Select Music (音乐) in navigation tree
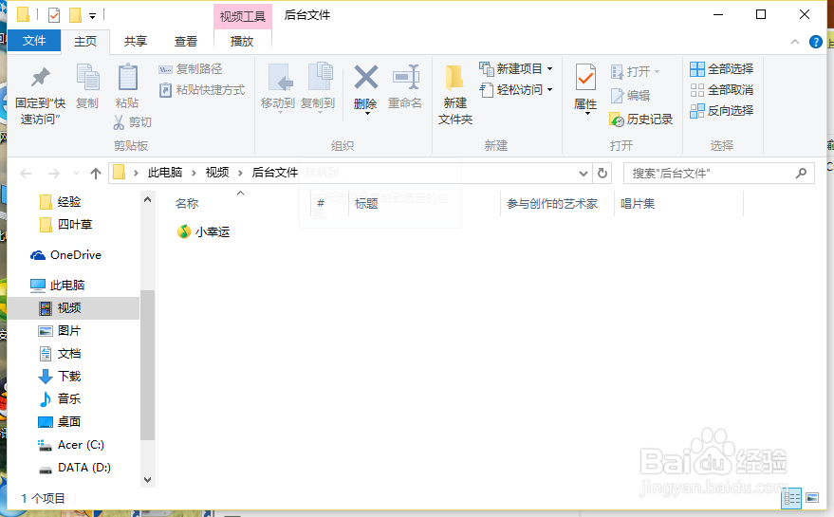834x517 pixels. tap(60, 399)
